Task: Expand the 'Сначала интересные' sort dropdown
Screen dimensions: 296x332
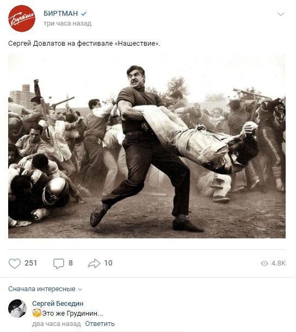Action: coord(45,289)
